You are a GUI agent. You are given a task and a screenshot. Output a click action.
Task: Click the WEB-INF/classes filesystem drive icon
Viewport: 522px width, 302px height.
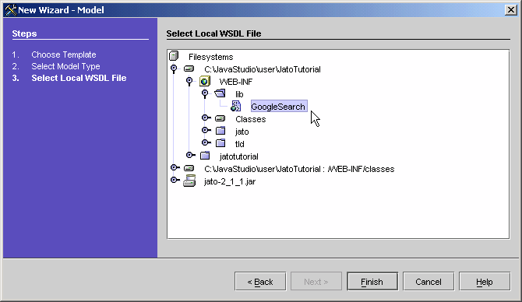click(x=189, y=168)
